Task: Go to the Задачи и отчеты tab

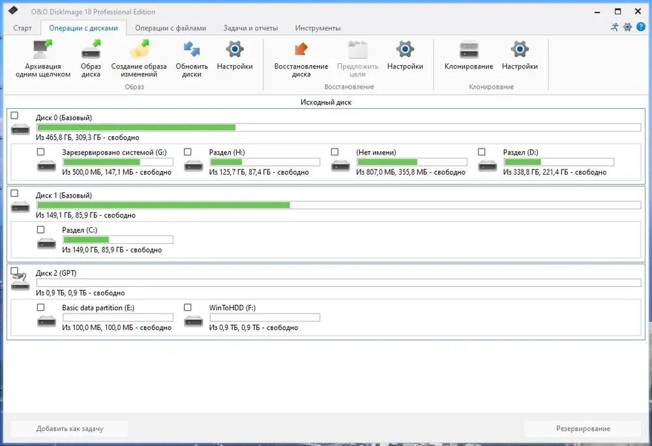Action: tap(251, 28)
